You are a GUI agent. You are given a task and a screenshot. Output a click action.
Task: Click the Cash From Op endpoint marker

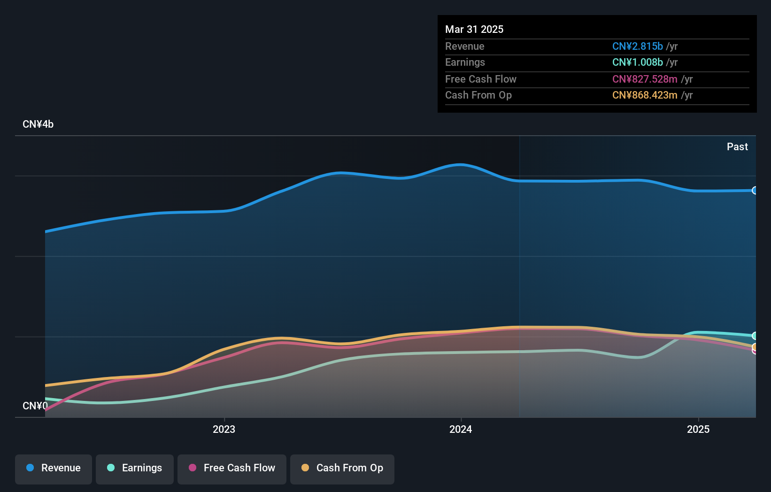click(755, 347)
